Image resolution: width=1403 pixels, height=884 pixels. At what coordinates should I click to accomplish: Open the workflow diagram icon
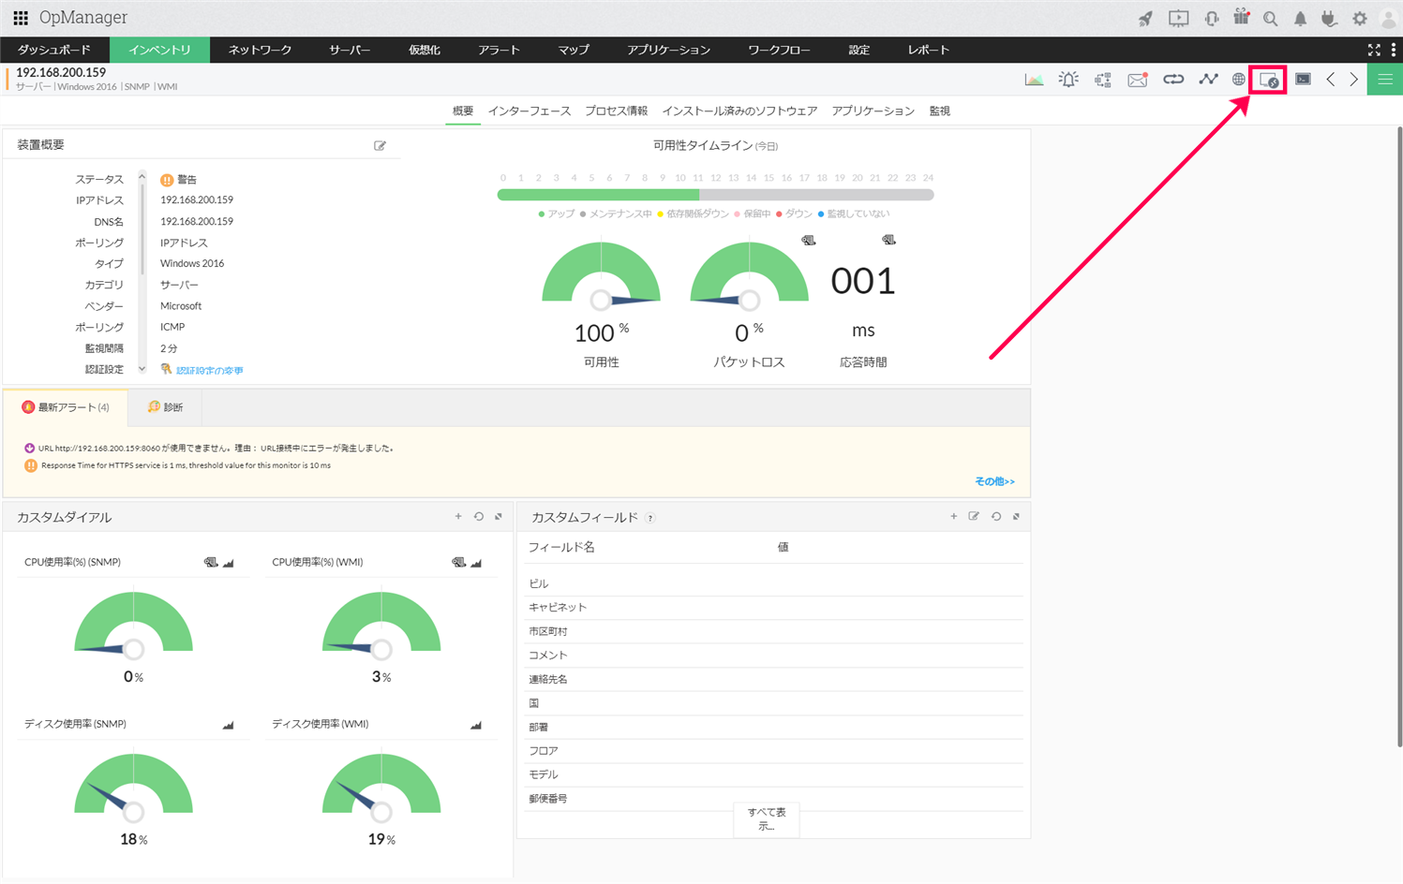click(x=1103, y=80)
